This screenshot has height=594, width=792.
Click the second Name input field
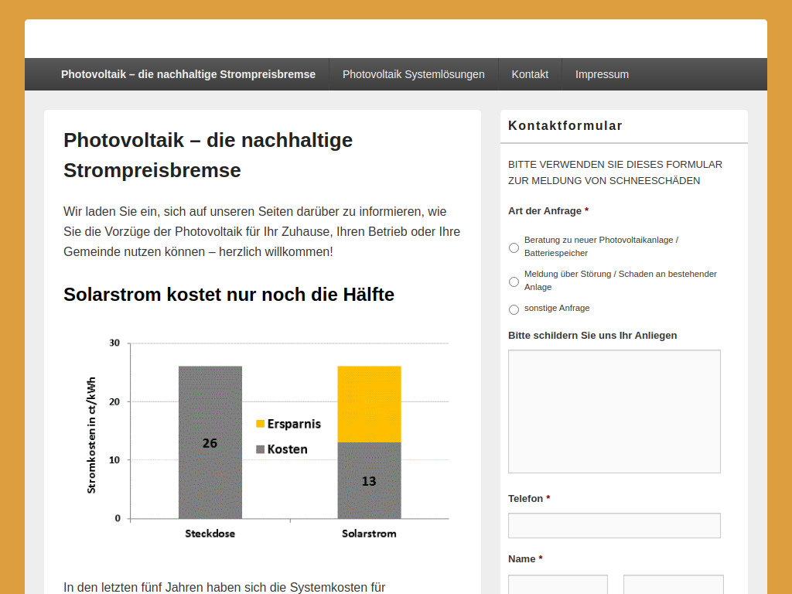[x=673, y=584]
